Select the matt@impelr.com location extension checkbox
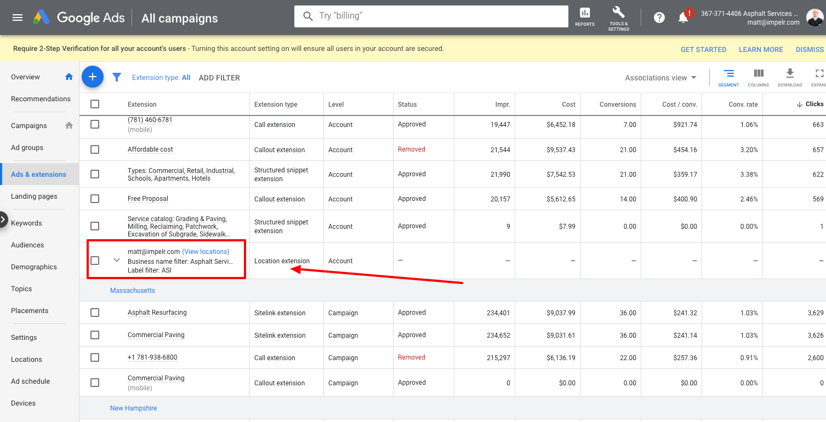 pyautogui.click(x=95, y=261)
